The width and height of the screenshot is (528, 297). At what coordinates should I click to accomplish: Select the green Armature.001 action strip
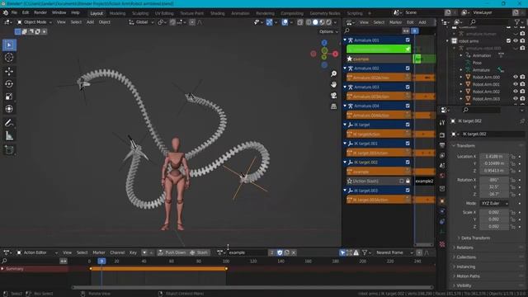379,49
